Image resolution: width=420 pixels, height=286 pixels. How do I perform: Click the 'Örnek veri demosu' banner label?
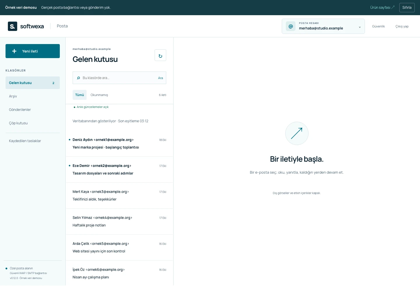pyautogui.click(x=21, y=8)
